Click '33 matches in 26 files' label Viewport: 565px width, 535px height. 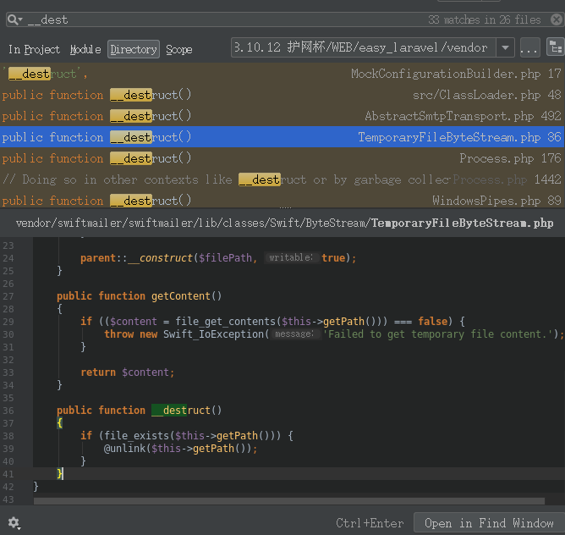(x=485, y=19)
